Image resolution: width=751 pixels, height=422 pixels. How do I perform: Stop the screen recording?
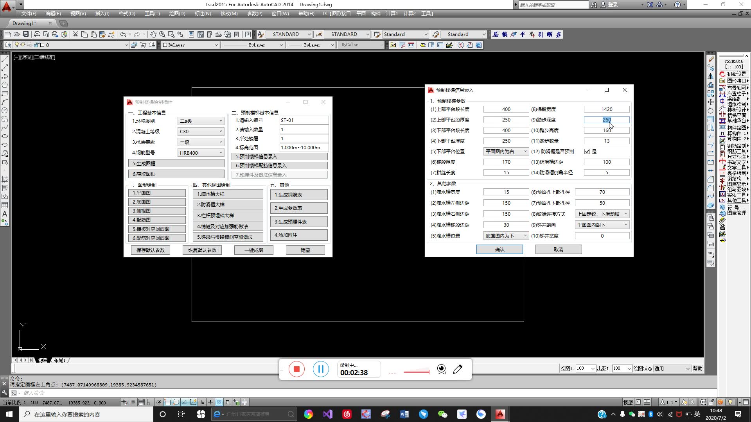tap(296, 369)
